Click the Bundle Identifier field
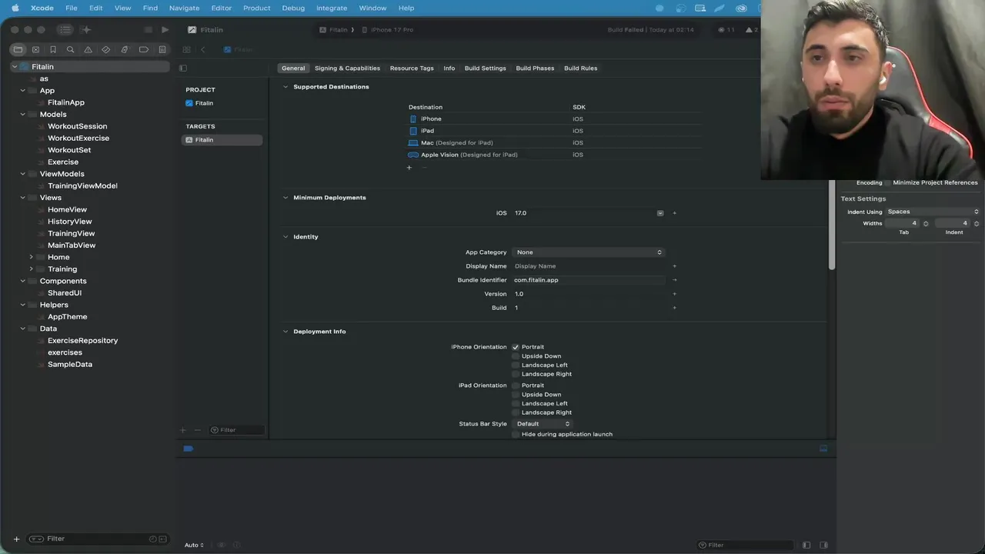Screen dimensions: 985x554 pyautogui.click(x=588, y=280)
